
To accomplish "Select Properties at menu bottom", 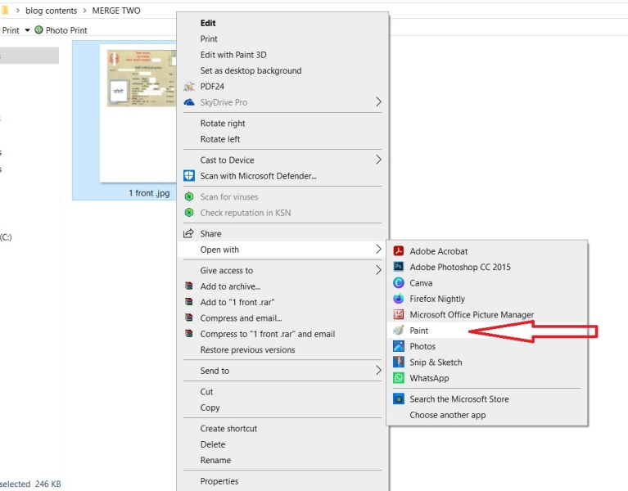I will [219, 481].
